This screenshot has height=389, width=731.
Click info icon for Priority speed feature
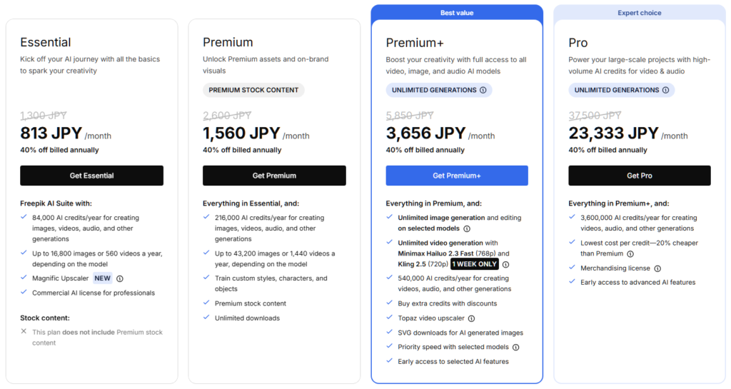515,347
